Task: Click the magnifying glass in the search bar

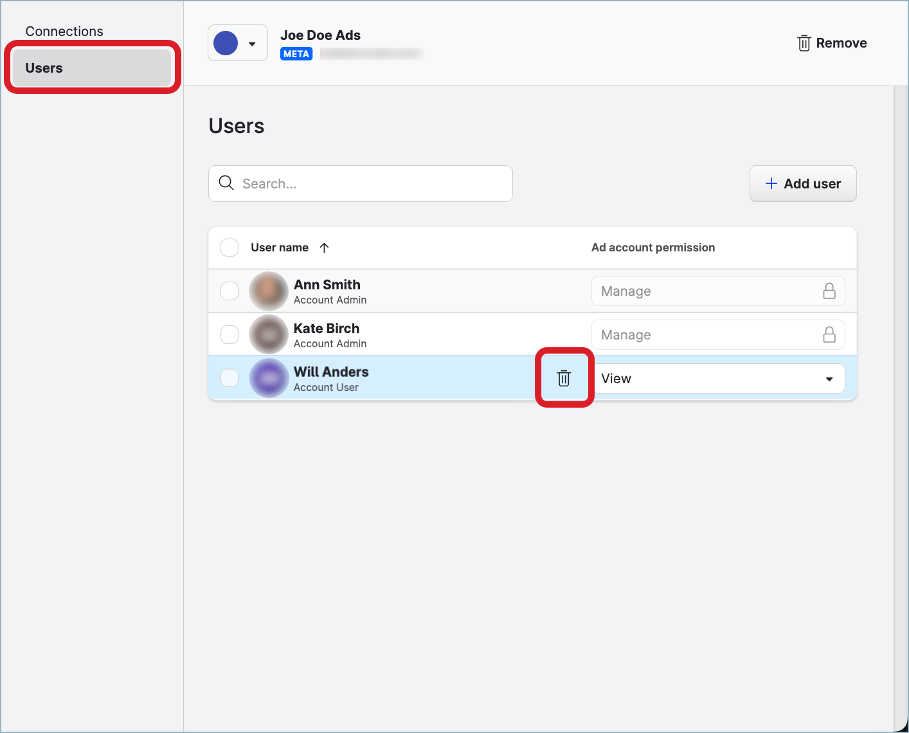Action: pos(226,183)
